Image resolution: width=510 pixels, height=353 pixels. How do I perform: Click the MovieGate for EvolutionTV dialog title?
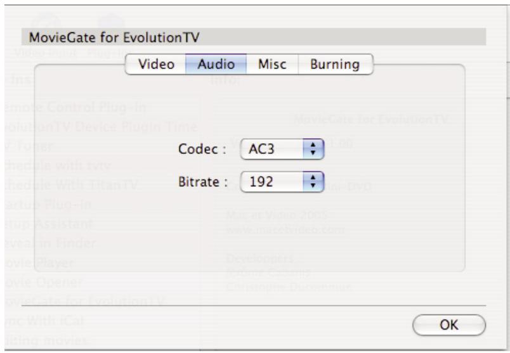click(110, 37)
